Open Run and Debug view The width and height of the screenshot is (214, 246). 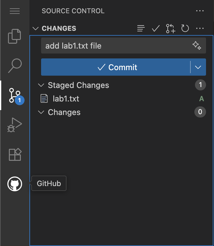pyautogui.click(x=15, y=125)
